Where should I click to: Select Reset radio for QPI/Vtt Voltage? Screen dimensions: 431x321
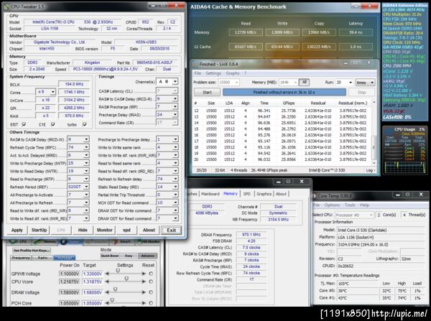click(151, 274)
